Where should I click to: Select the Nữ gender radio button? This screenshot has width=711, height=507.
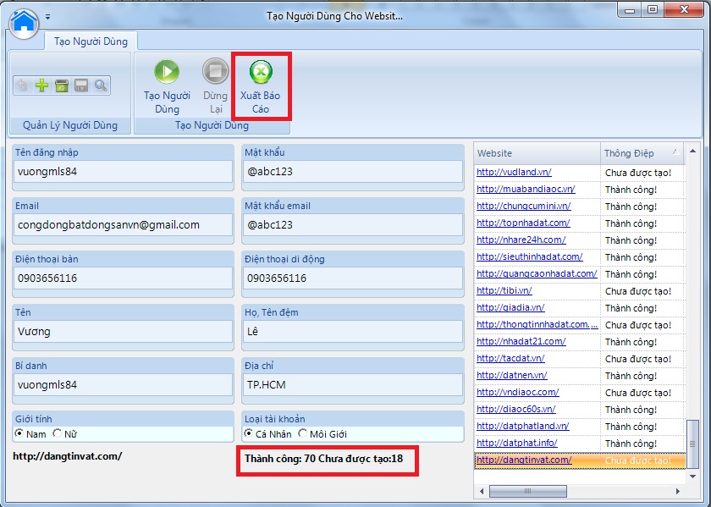pos(58,434)
